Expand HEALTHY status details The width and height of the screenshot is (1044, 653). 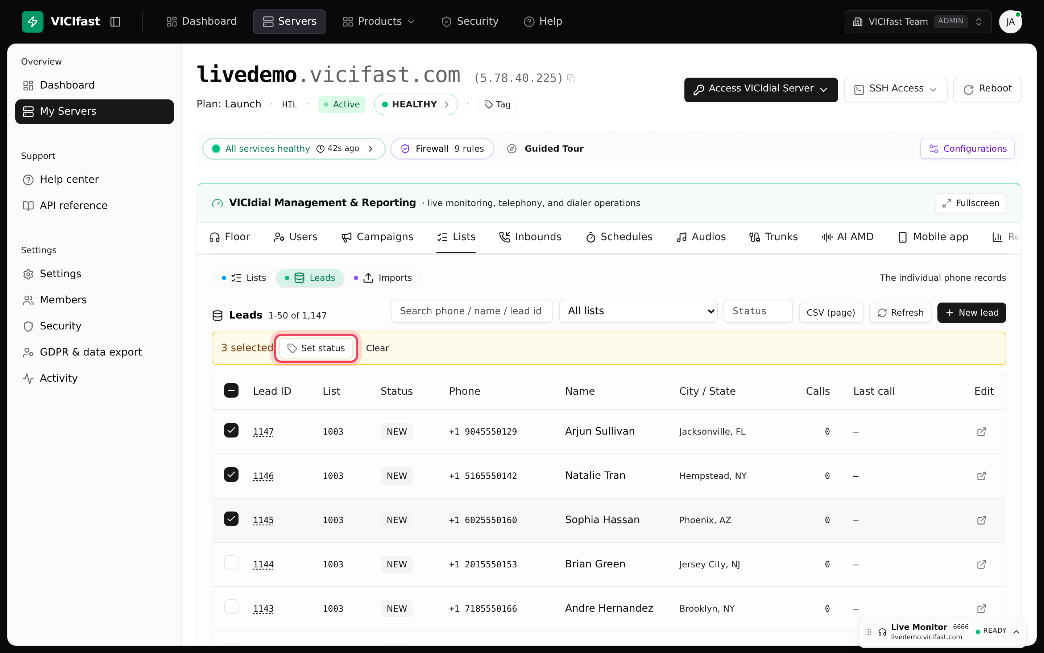[x=415, y=104]
